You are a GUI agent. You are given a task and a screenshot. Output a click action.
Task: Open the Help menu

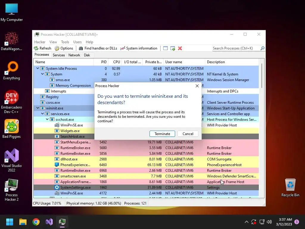tap(89, 42)
